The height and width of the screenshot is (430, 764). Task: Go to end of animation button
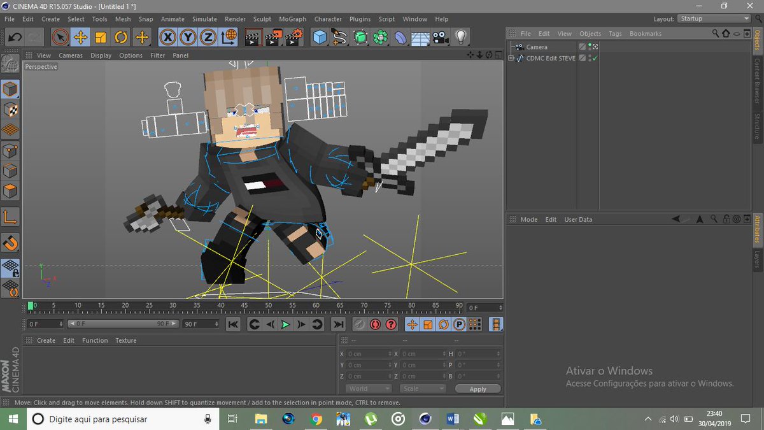338,325
